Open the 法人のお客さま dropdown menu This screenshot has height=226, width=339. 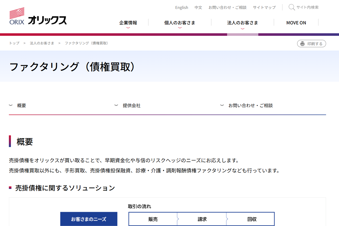pos(242,23)
